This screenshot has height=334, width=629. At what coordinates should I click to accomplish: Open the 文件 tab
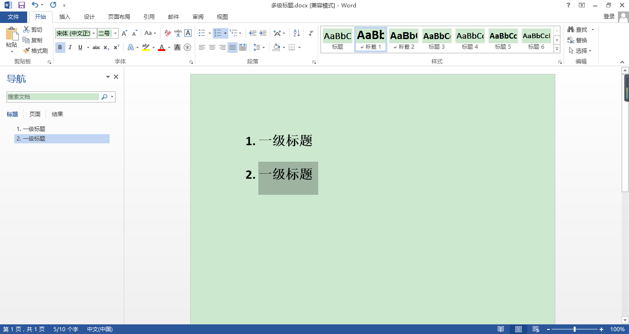pos(13,17)
